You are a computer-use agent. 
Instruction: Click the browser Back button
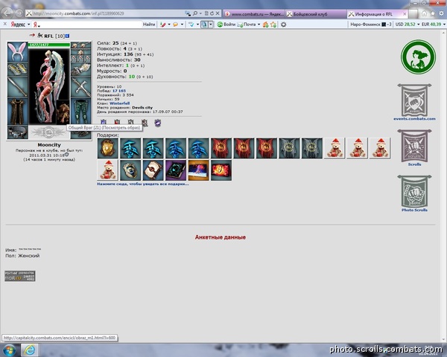[7, 13]
